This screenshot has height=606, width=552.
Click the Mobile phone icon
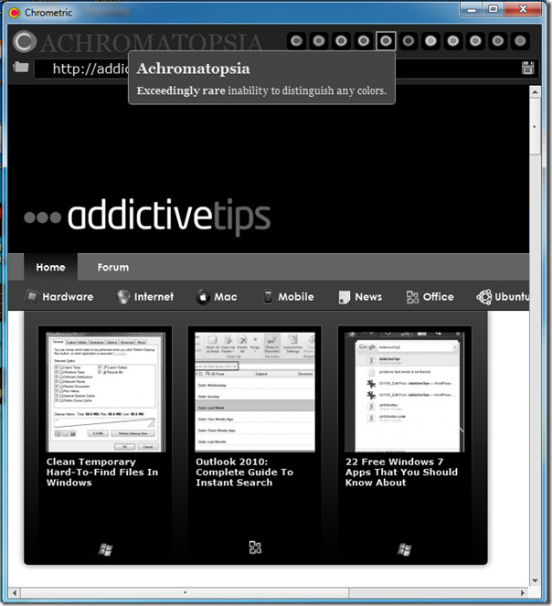pyautogui.click(x=268, y=297)
